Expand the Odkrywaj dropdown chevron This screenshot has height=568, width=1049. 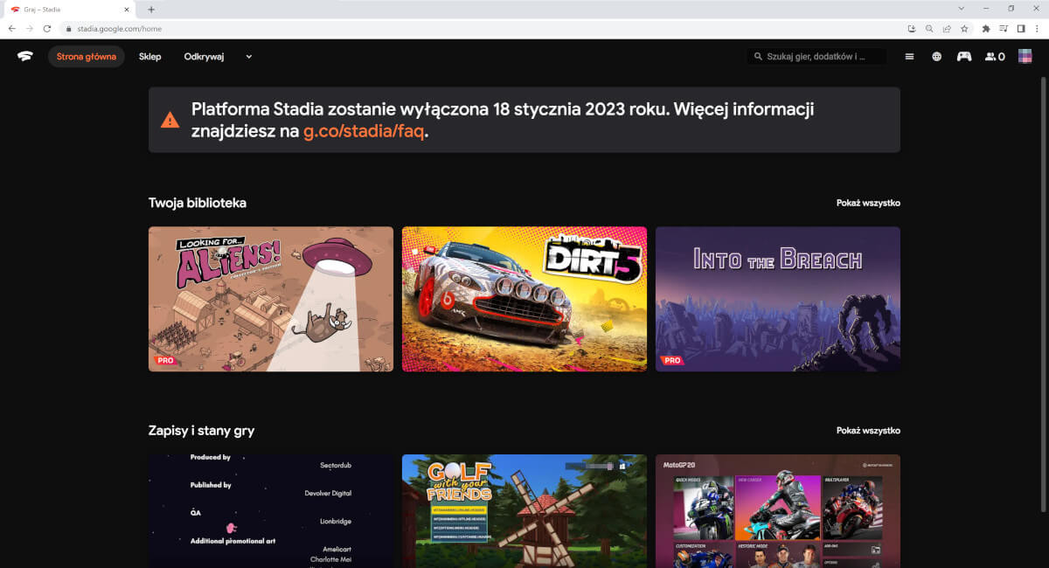247,56
